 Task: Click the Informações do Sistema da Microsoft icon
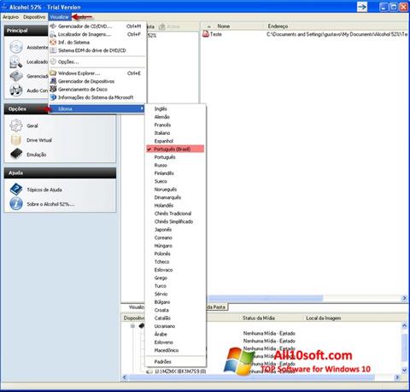pos(53,97)
